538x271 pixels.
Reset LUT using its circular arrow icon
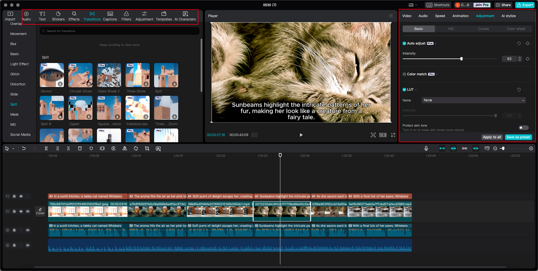click(x=519, y=89)
